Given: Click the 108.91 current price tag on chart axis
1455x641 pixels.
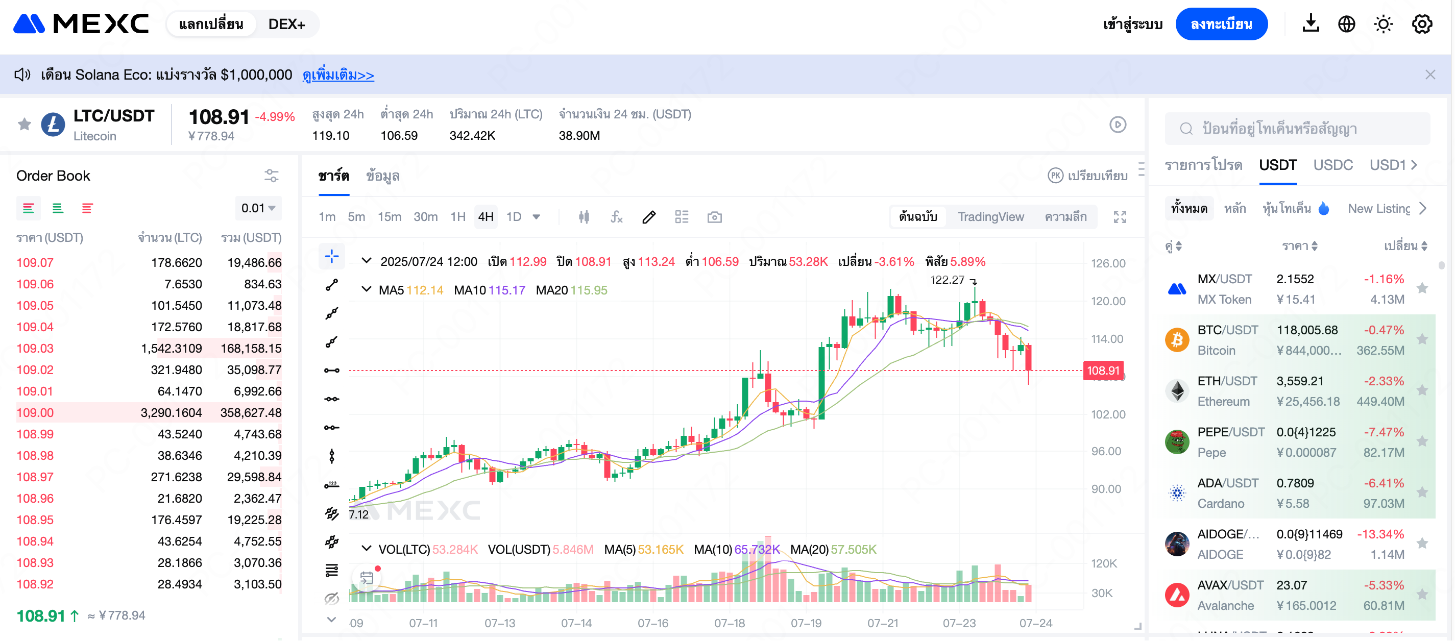Looking at the screenshot, I should pos(1103,371).
